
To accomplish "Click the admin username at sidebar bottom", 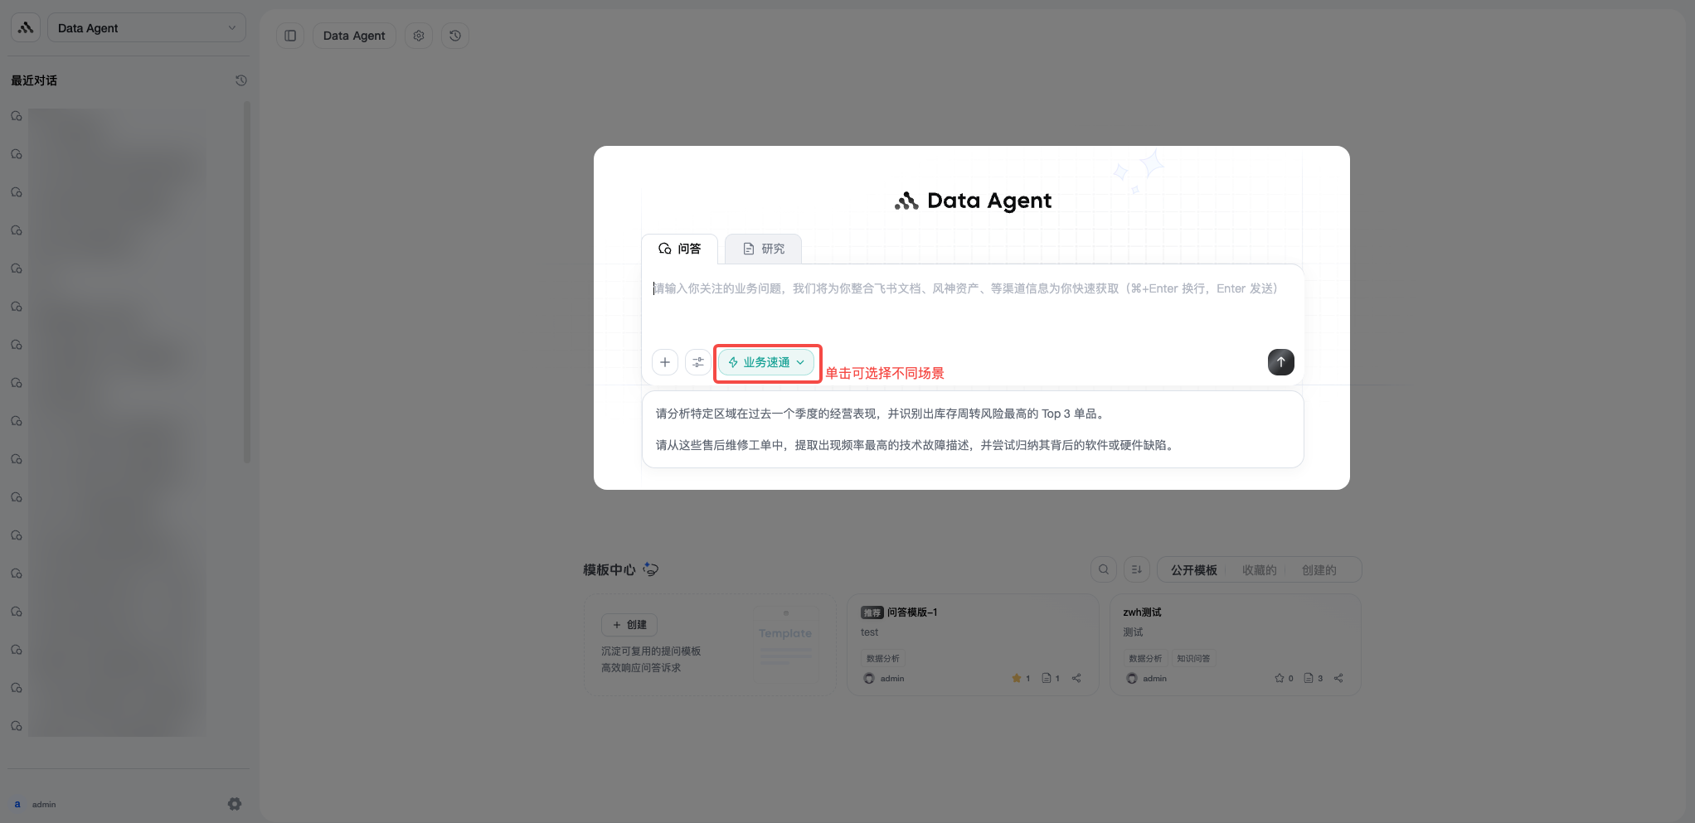I will pyautogui.click(x=44, y=804).
